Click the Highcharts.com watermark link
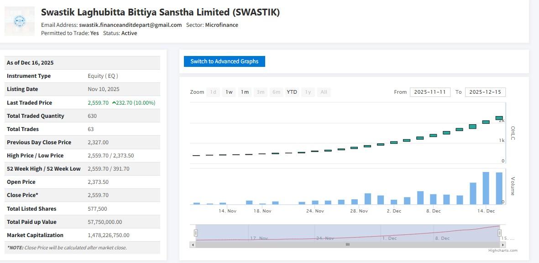The width and height of the screenshot is (539, 263). (503, 250)
